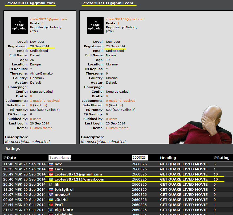The width and height of the screenshot is (233, 215).
Task: Sort ratings using the Date column arrow
Action: tap(5, 158)
